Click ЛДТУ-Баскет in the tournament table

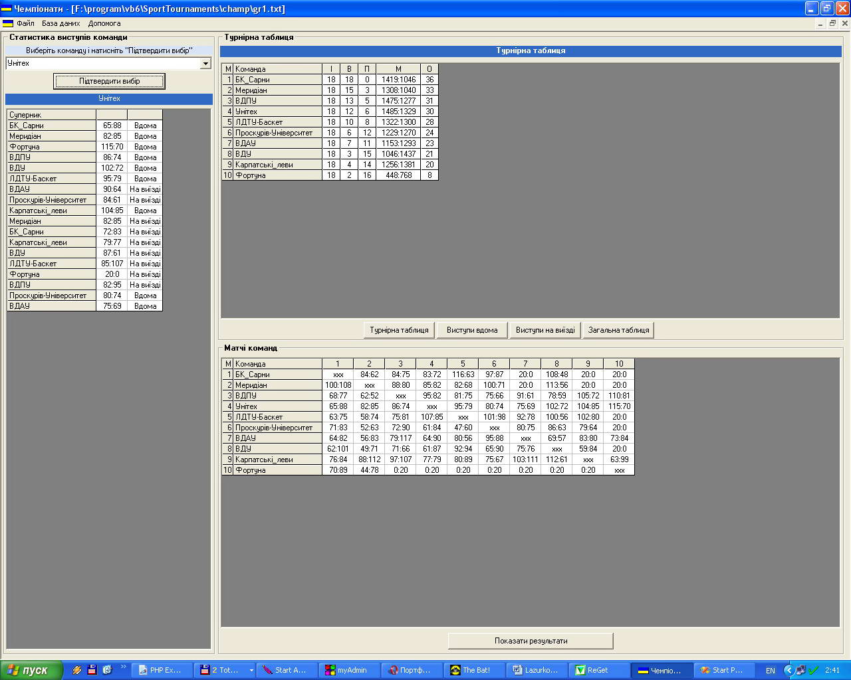pos(277,122)
